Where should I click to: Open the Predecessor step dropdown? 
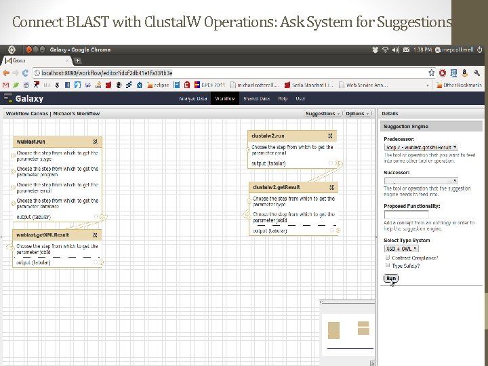pyautogui.click(x=421, y=147)
